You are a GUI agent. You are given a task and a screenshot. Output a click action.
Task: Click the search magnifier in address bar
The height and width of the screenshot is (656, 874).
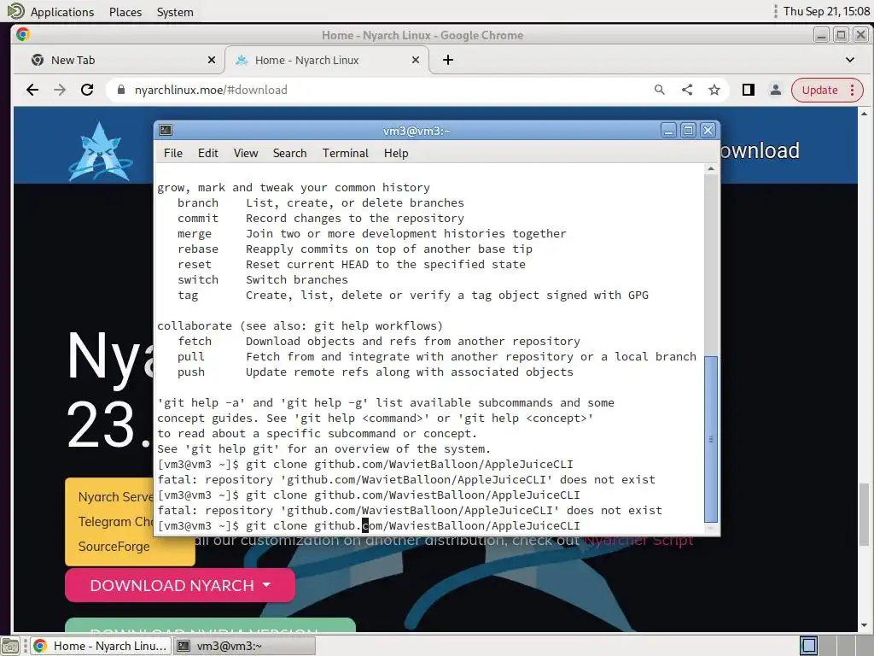(660, 90)
